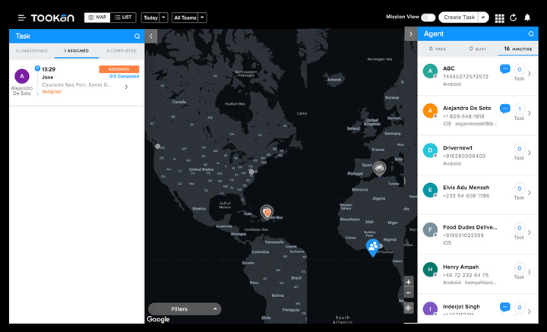Viewport: 547px width, 332px height.
Task: Click the search icon in the Agent panel
Action: click(x=531, y=34)
